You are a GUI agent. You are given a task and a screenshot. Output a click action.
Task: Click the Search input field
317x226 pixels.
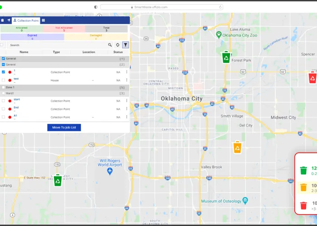(x=57, y=45)
